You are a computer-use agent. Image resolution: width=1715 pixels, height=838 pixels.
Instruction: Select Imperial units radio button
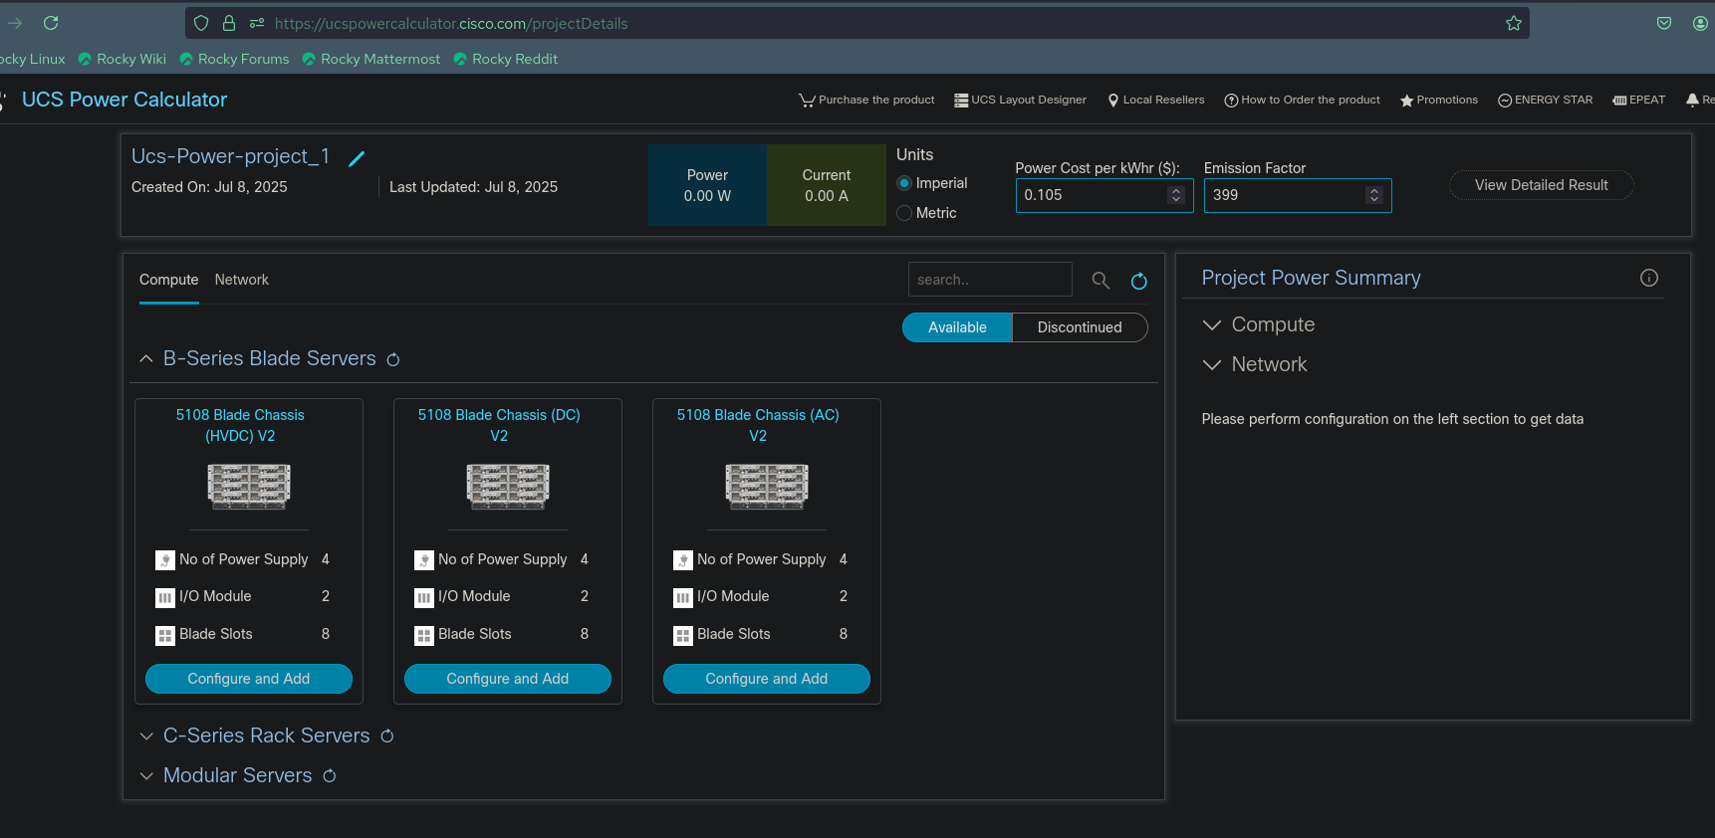(904, 183)
